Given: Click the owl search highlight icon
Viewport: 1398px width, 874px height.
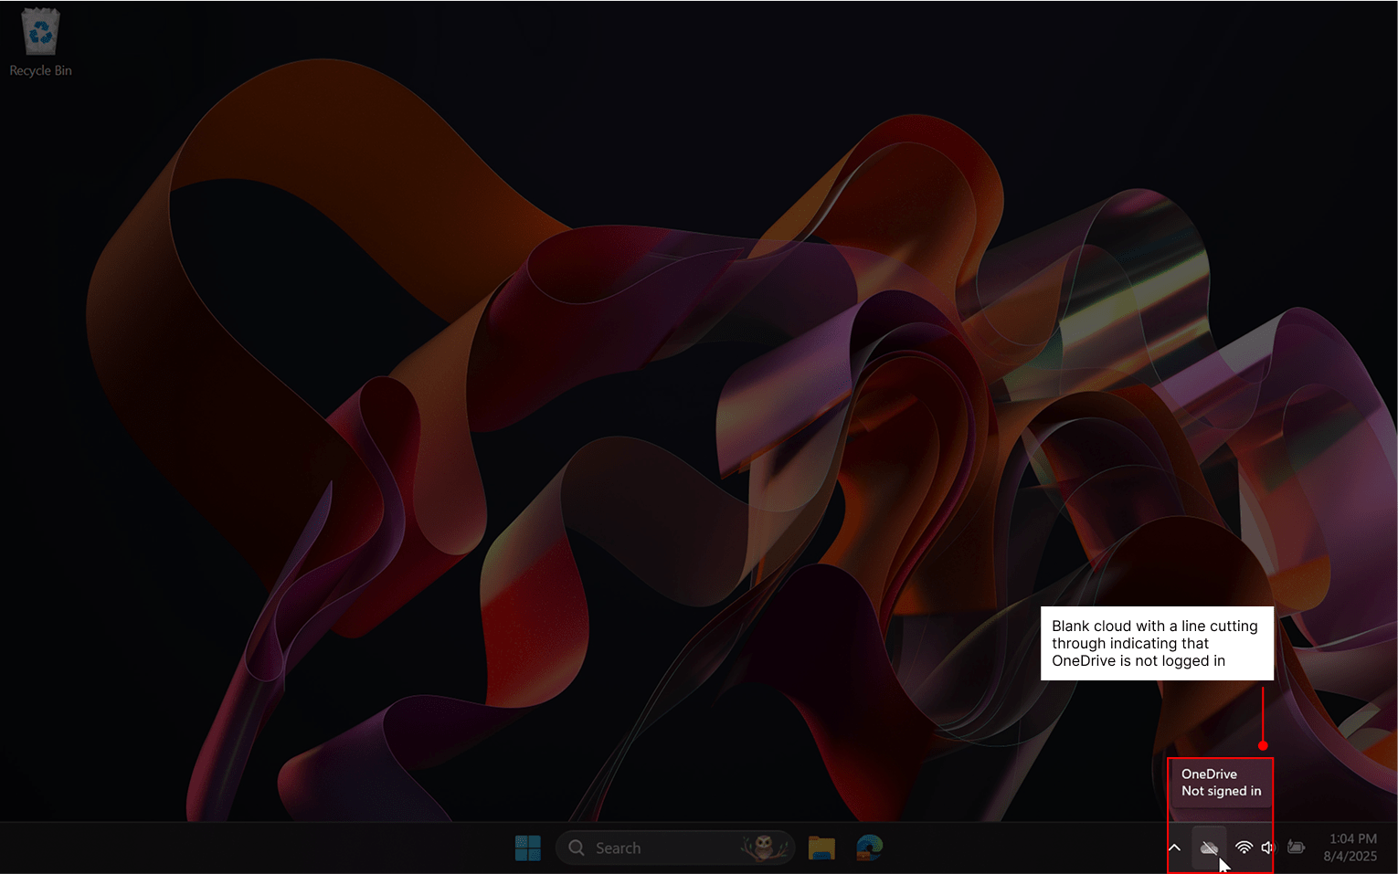Looking at the screenshot, I should click(x=765, y=848).
